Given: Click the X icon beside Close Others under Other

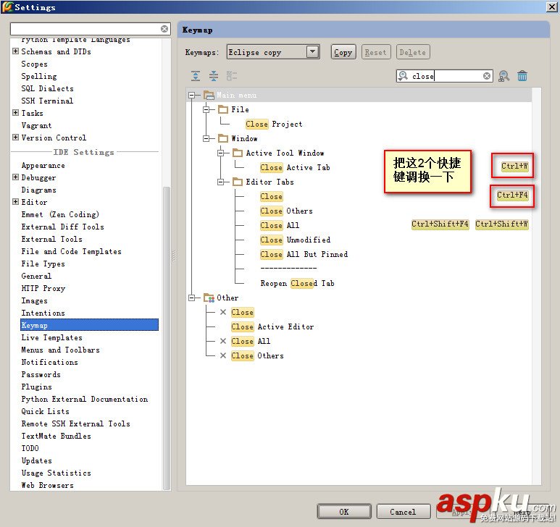Looking at the screenshot, I should click(223, 355).
